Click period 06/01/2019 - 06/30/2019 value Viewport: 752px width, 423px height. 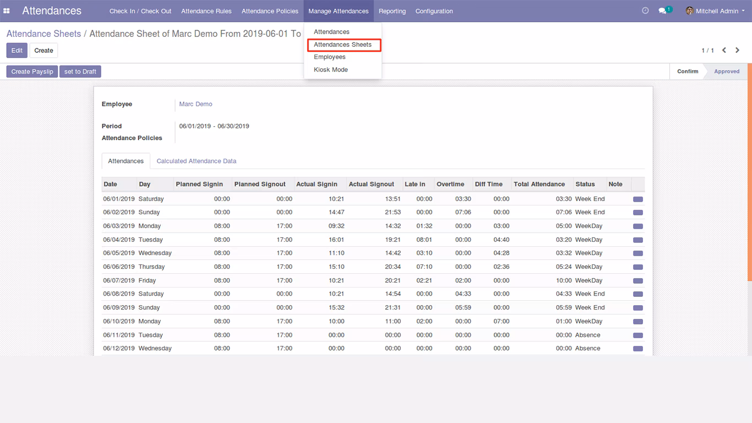point(214,126)
